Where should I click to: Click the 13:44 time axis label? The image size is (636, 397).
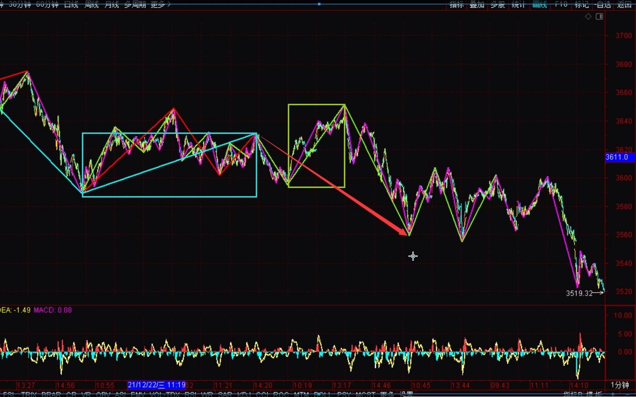coord(461,385)
